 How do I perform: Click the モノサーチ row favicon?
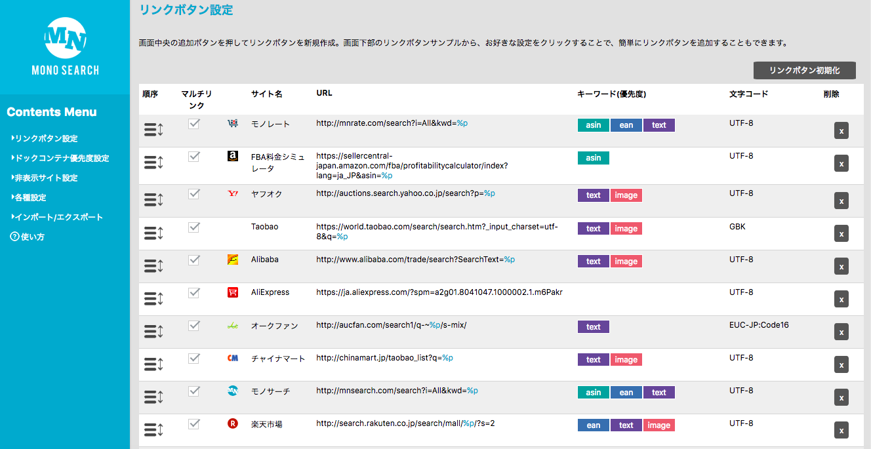[232, 391]
